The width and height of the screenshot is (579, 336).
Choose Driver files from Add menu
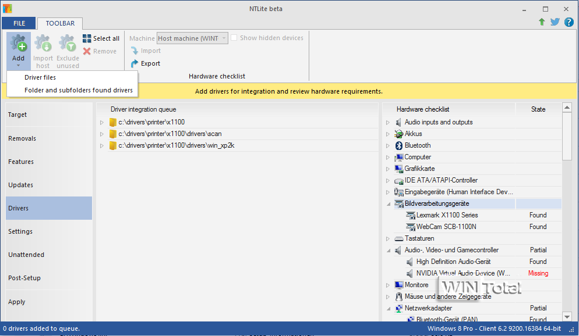pyautogui.click(x=40, y=77)
